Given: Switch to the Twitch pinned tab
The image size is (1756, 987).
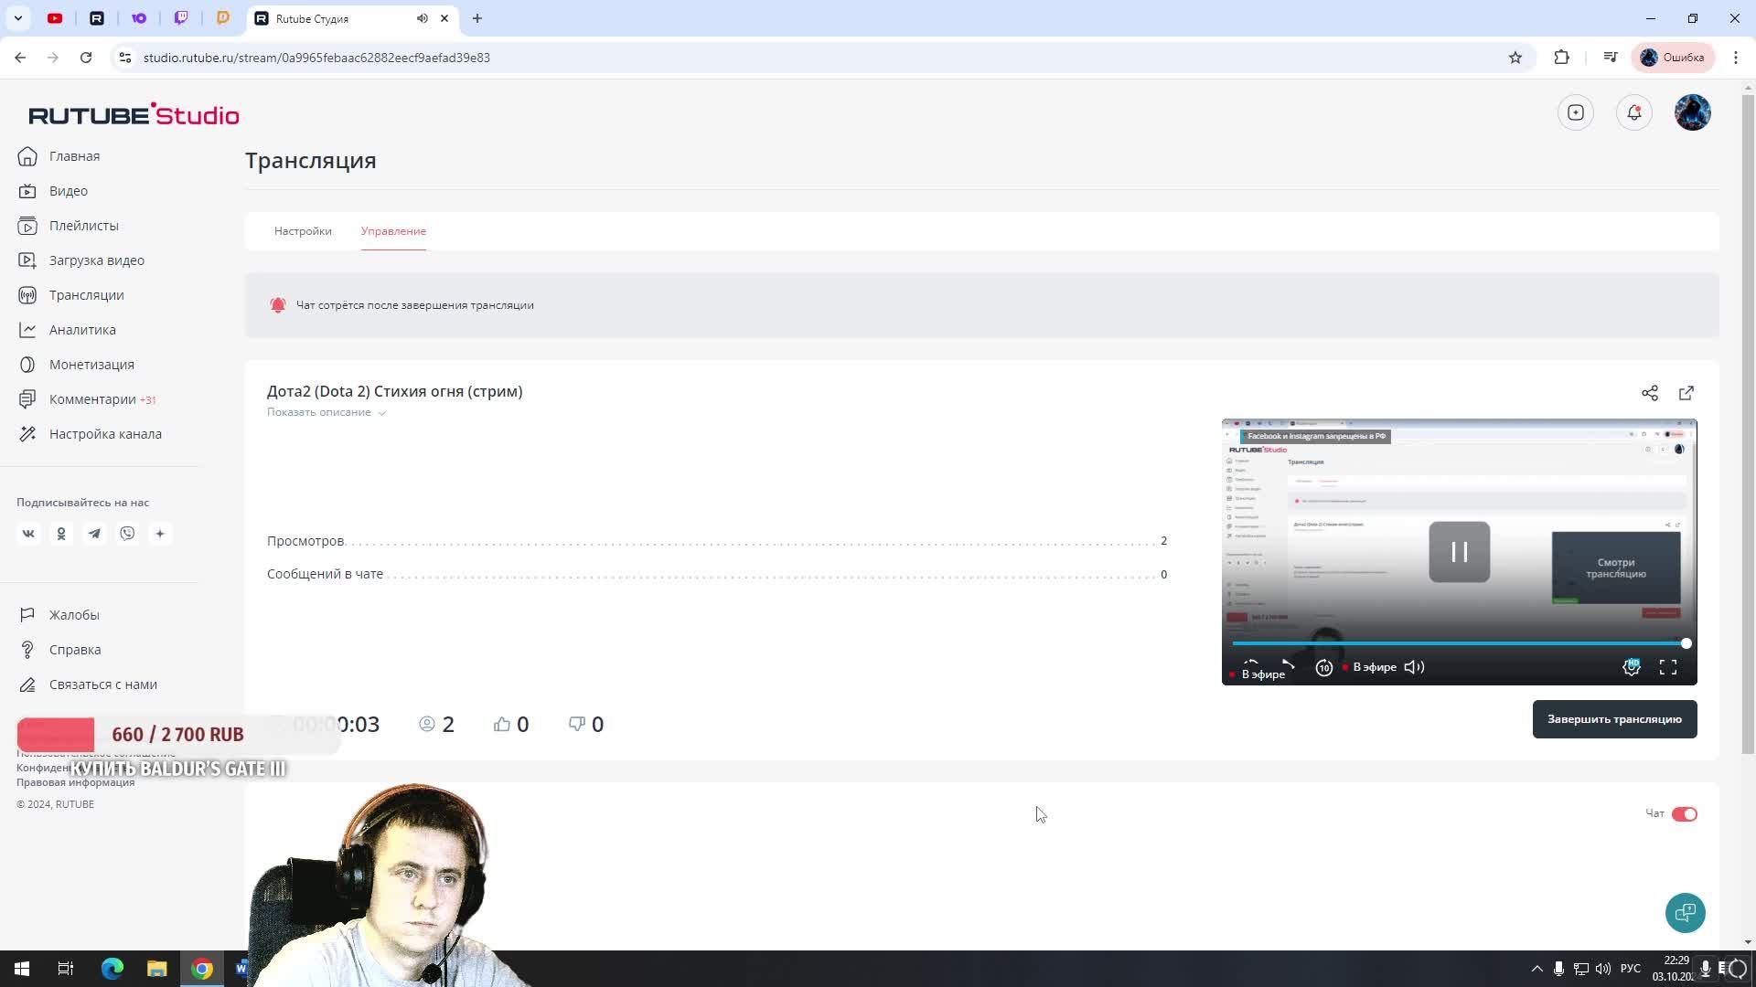Looking at the screenshot, I should coord(181,18).
